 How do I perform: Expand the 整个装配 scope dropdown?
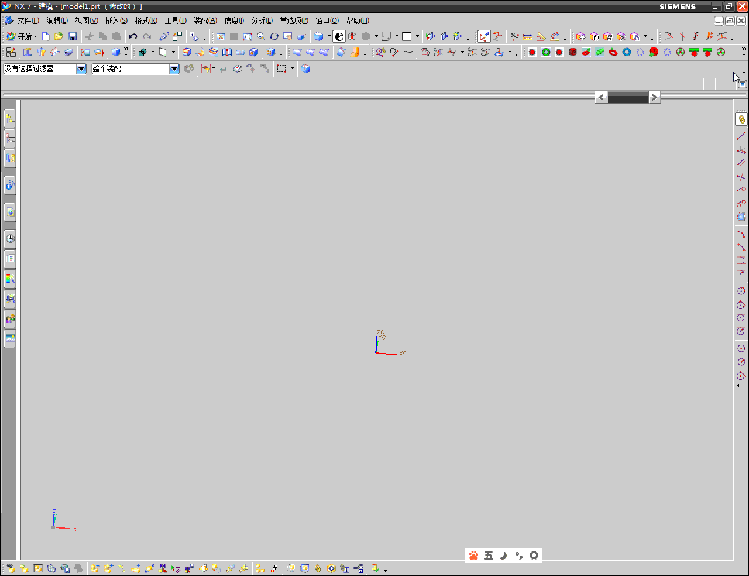tap(174, 68)
